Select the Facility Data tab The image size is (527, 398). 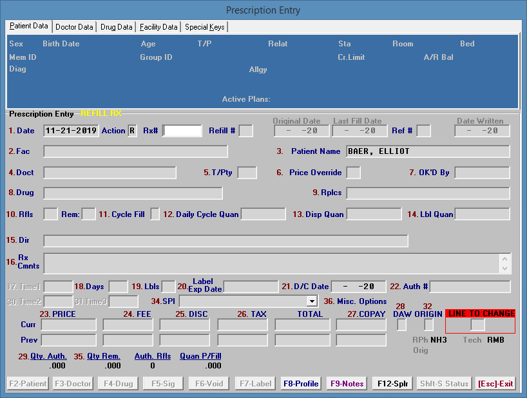click(x=158, y=27)
